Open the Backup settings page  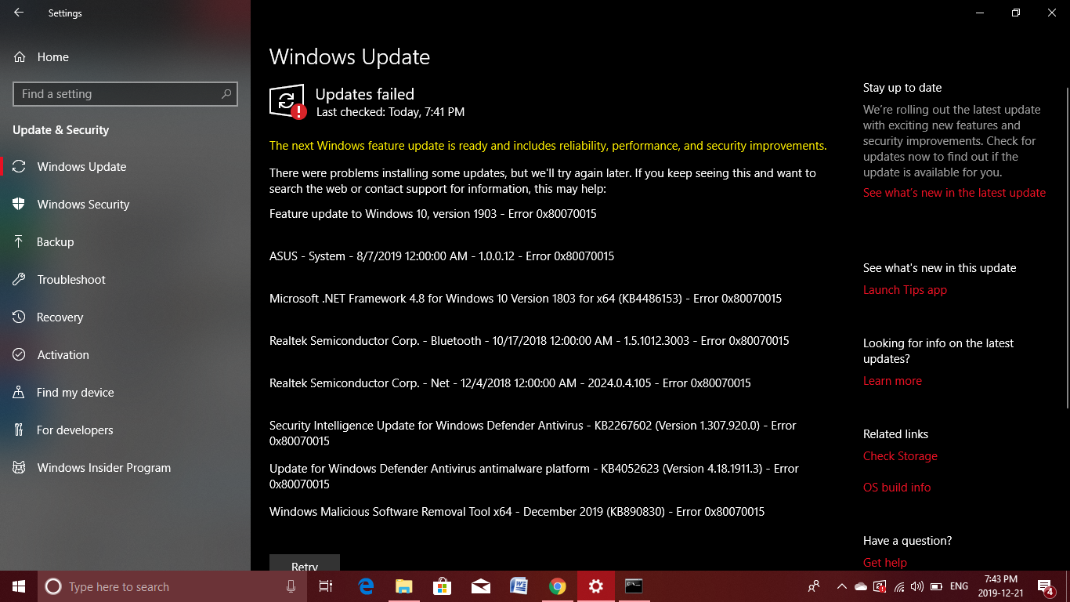(125, 242)
